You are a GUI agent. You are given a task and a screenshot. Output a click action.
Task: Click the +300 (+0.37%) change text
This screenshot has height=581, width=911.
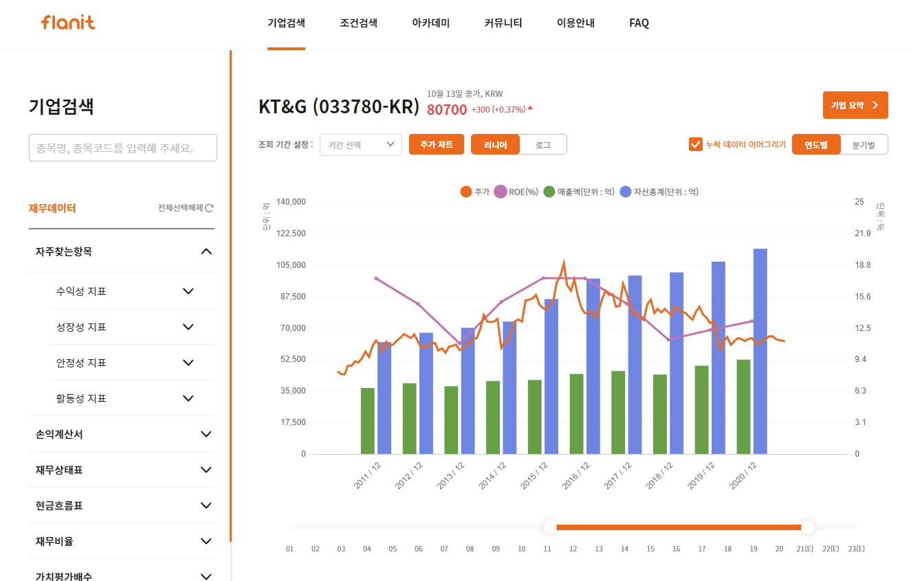coord(498,109)
